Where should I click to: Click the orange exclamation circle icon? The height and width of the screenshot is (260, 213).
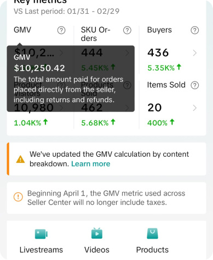click(18, 197)
